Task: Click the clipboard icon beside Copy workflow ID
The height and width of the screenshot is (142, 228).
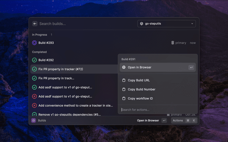Action: tap(124, 98)
